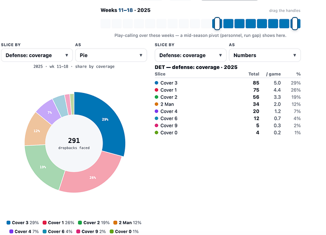The height and width of the screenshot is (235, 326).
Task: Click total value '75' for Cover 1
Action: [x=256, y=90]
